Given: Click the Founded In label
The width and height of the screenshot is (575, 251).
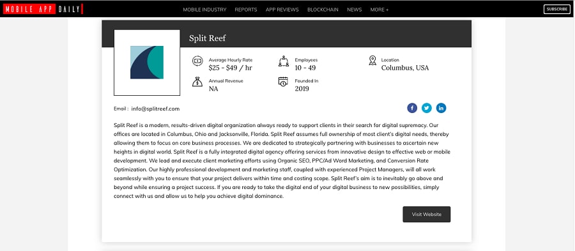Looking at the screenshot, I should click(307, 80).
